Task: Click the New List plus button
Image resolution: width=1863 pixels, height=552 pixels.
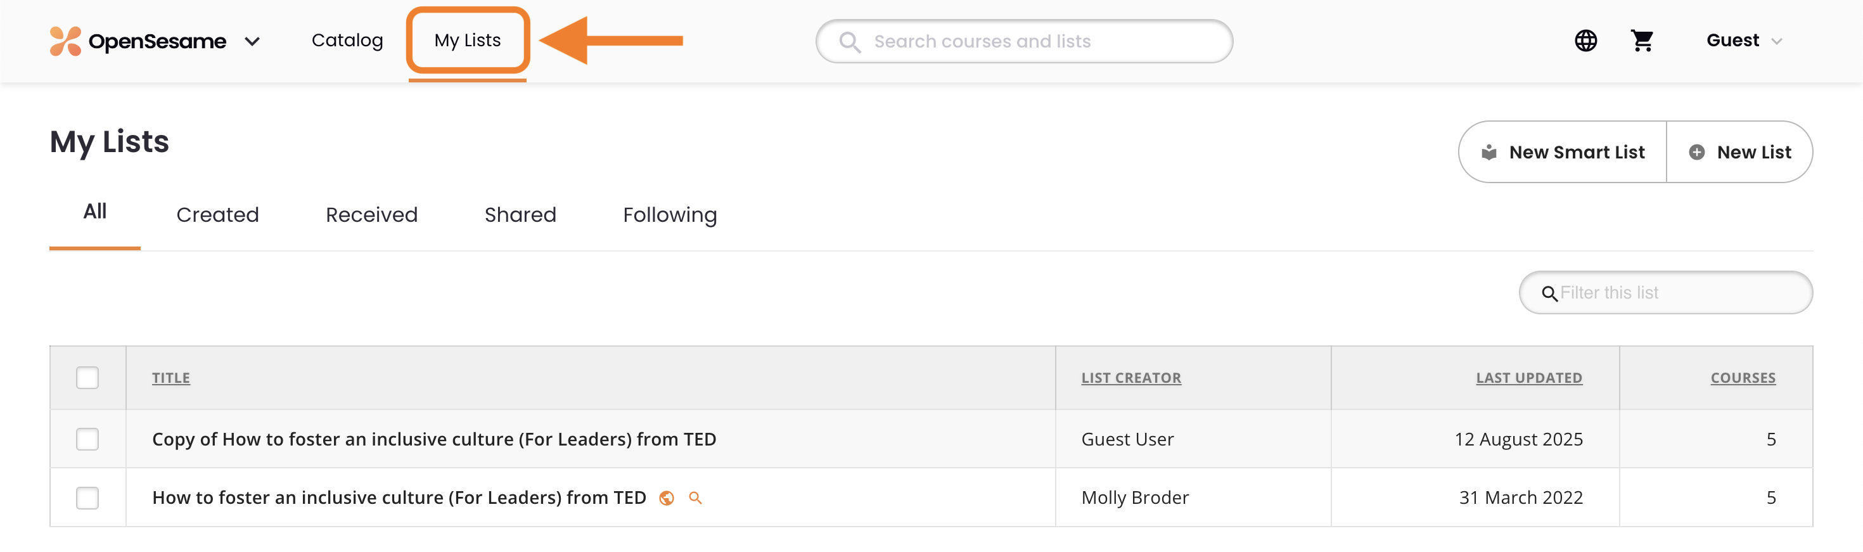Action: (x=1739, y=152)
